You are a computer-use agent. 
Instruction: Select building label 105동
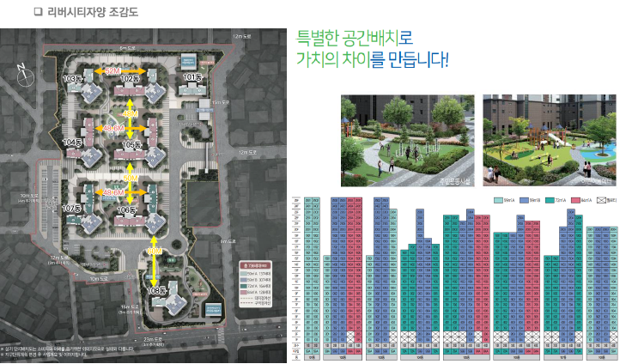(x=131, y=145)
